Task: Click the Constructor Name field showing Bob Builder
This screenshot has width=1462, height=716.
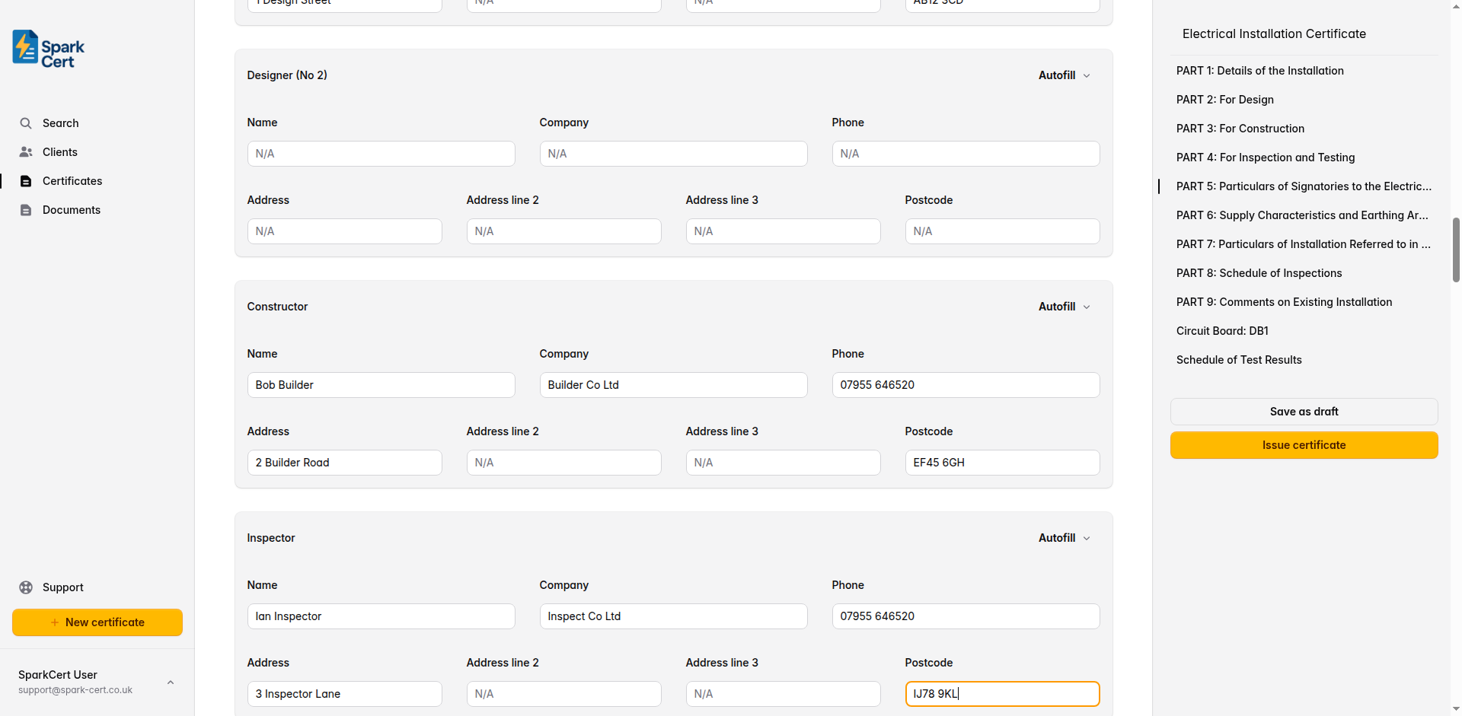Action: pos(381,385)
